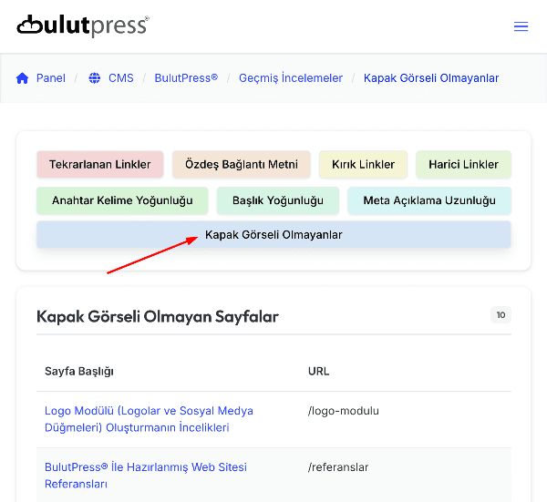547x502 pixels.
Task: Click the /referanslar URL cell
Action: pyautogui.click(x=338, y=467)
